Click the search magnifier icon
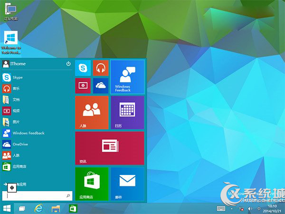Viewport: 285px width, 214px height. point(68,195)
